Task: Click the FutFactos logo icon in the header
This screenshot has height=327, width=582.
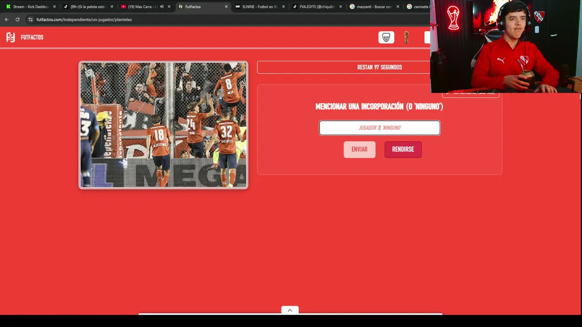Action: 10,37
